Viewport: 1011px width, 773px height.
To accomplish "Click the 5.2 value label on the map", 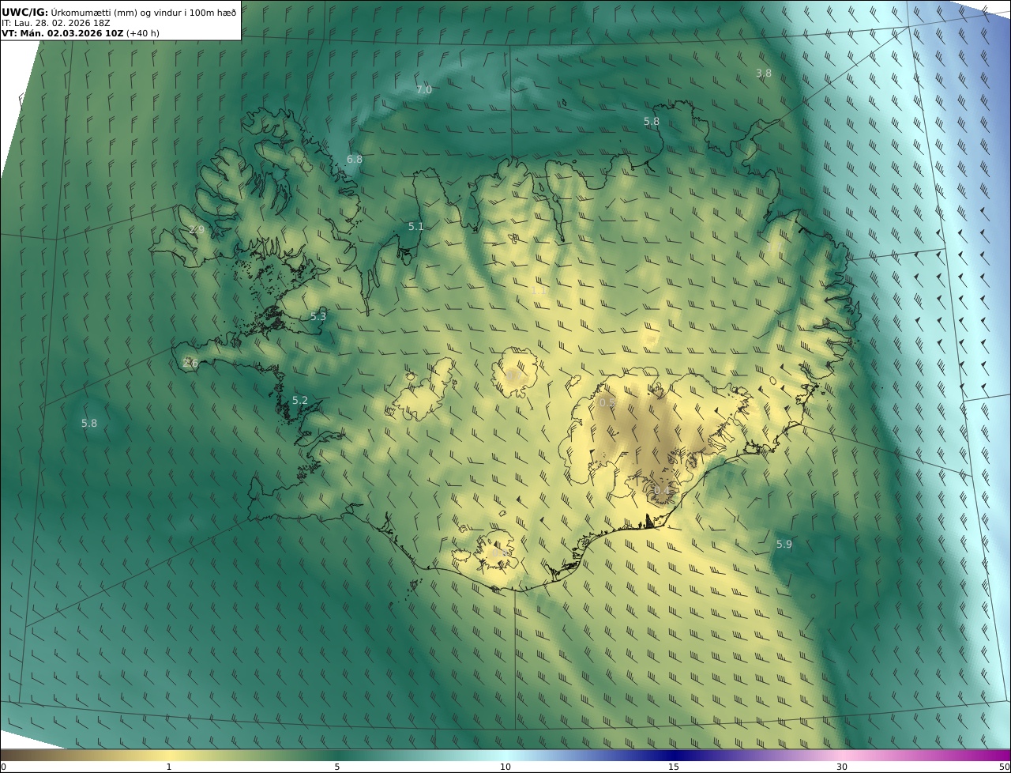I will (x=300, y=401).
